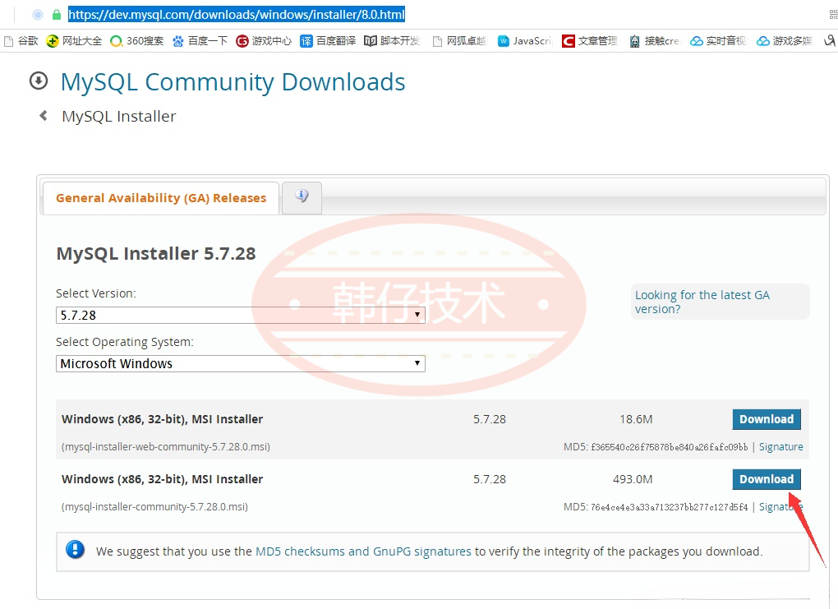Follow the MD5 checksums and GnuPG signatures link
The height and width of the screenshot is (609, 838).
tap(363, 551)
